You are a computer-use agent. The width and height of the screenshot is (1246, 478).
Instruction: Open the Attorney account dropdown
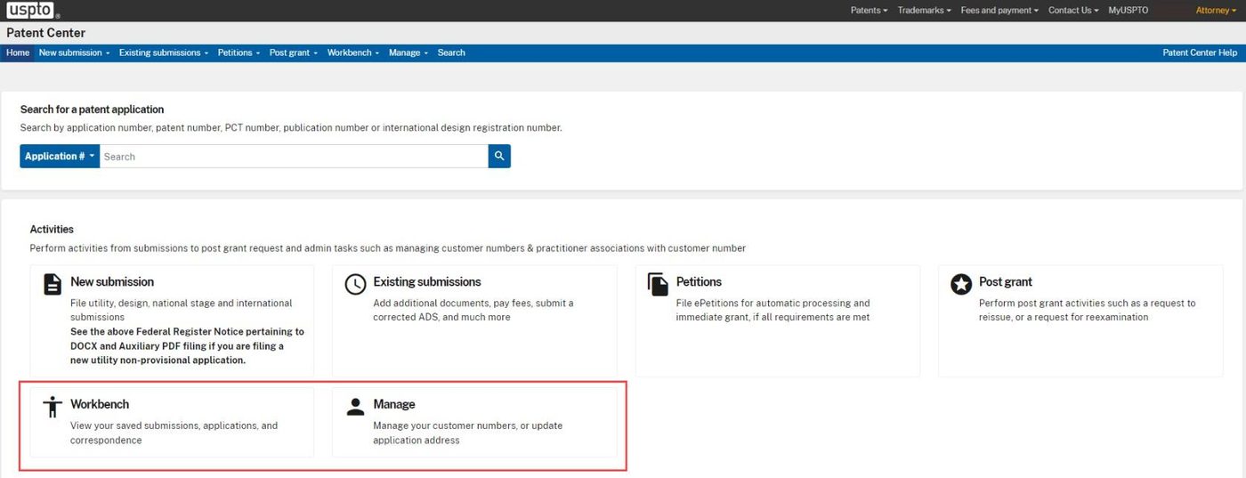pyautogui.click(x=1216, y=11)
